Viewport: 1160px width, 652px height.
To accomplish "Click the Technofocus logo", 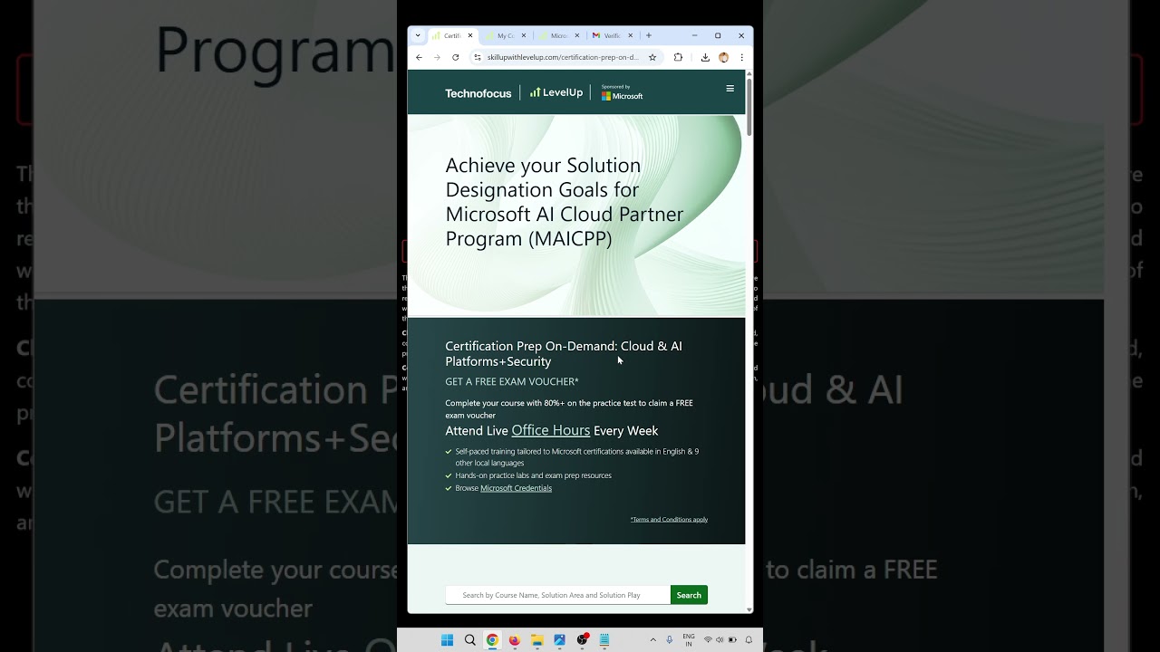I will pos(478,93).
